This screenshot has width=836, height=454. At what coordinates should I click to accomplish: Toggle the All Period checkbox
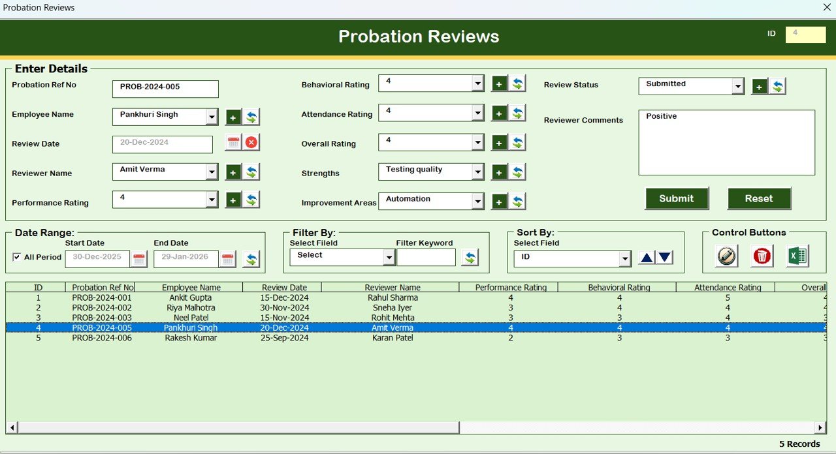point(16,257)
